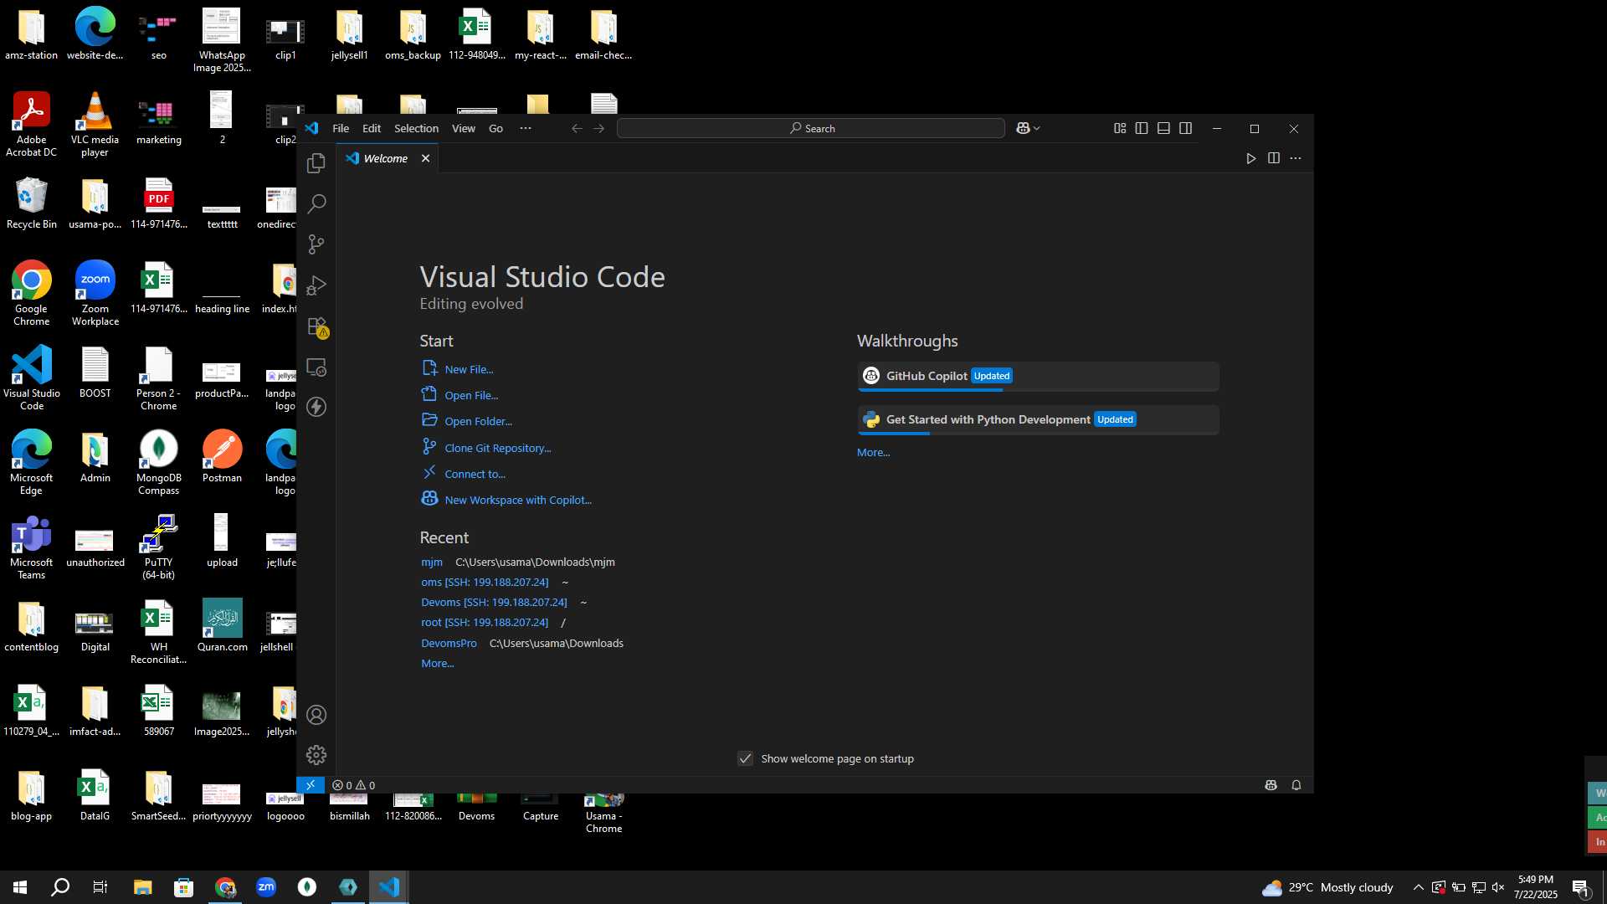Open recent root SSH workspace
The height and width of the screenshot is (904, 1607).
pos(485,622)
